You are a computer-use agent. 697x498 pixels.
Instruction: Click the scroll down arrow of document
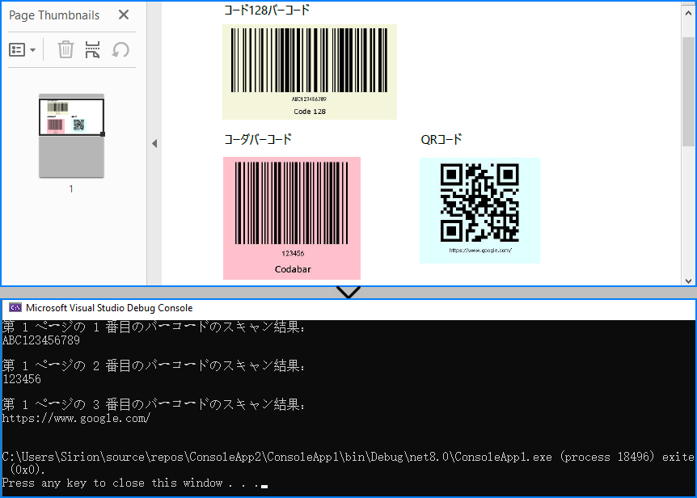point(688,281)
